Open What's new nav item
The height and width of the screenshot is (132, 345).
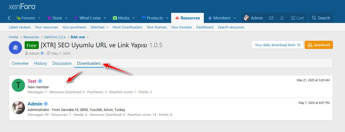tap(88, 18)
